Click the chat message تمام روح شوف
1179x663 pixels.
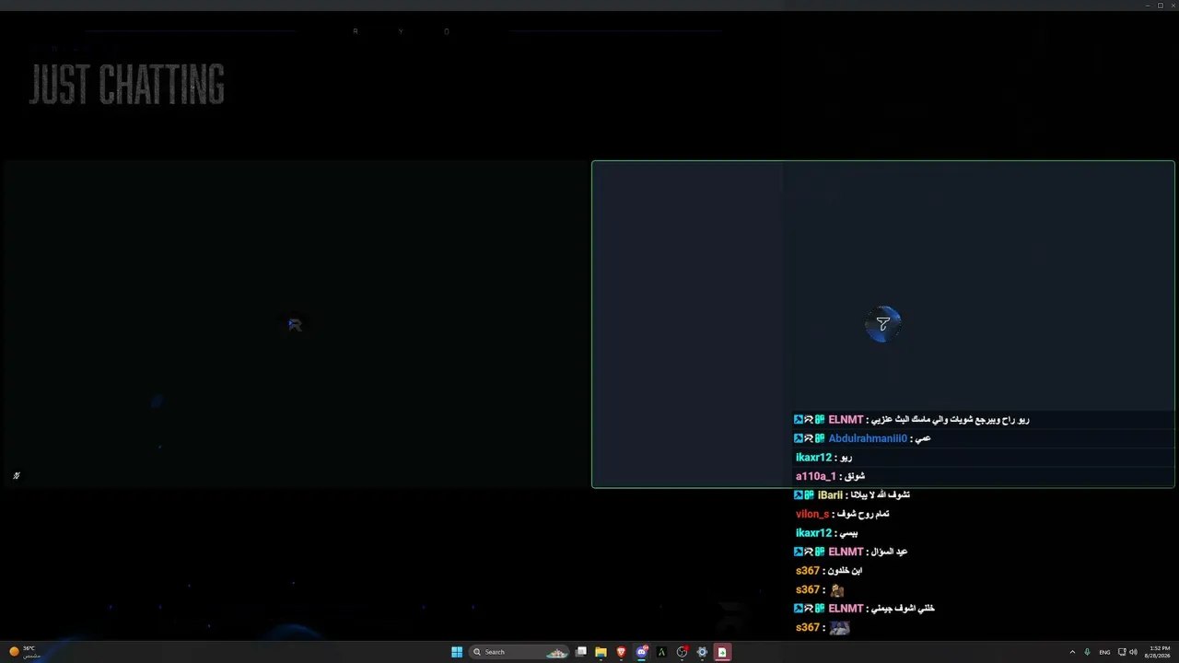point(862,514)
